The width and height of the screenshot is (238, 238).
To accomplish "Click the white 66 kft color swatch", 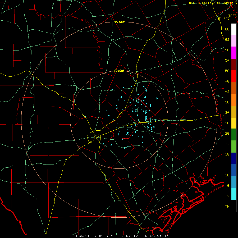I will coord(234,29).
